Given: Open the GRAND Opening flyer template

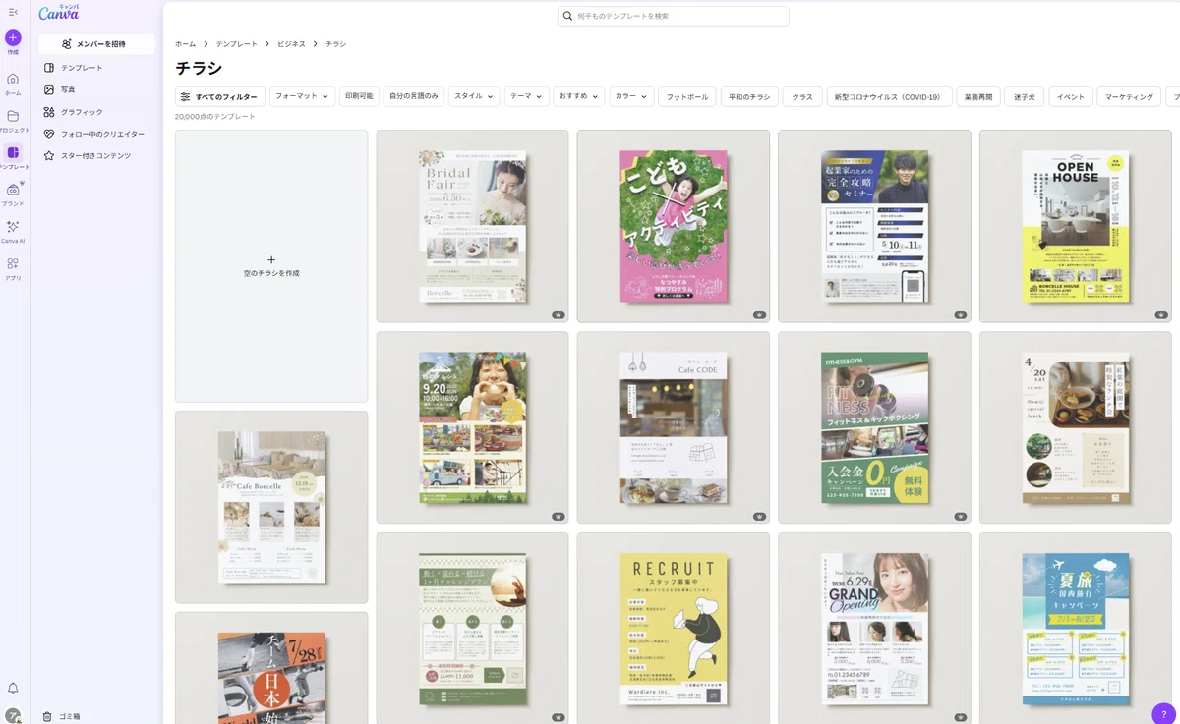Looking at the screenshot, I should (x=874, y=629).
